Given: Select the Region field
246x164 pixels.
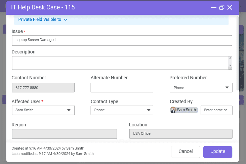Looking at the screenshot, I should coord(64,134).
